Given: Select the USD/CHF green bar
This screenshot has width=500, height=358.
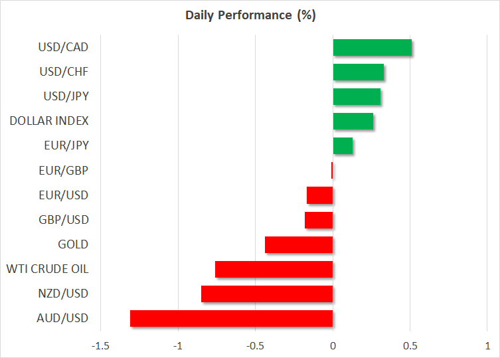Looking at the screenshot, I should click(358, 72).
